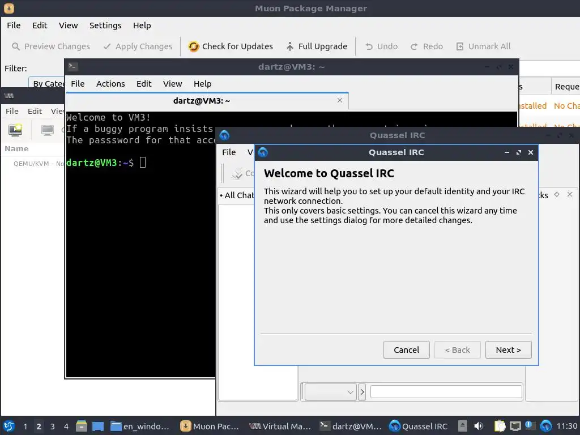Close the Quassel right dock panel
This screenshot has height=435, width=580.
click(x=570, y=195)
